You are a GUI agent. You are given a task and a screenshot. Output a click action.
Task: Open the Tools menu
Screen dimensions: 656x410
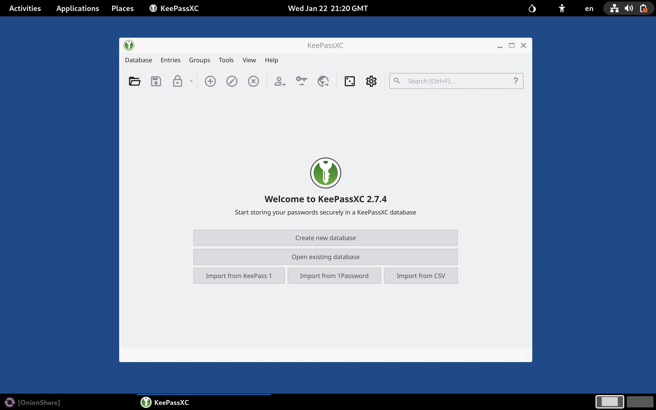tap(226, 60)
